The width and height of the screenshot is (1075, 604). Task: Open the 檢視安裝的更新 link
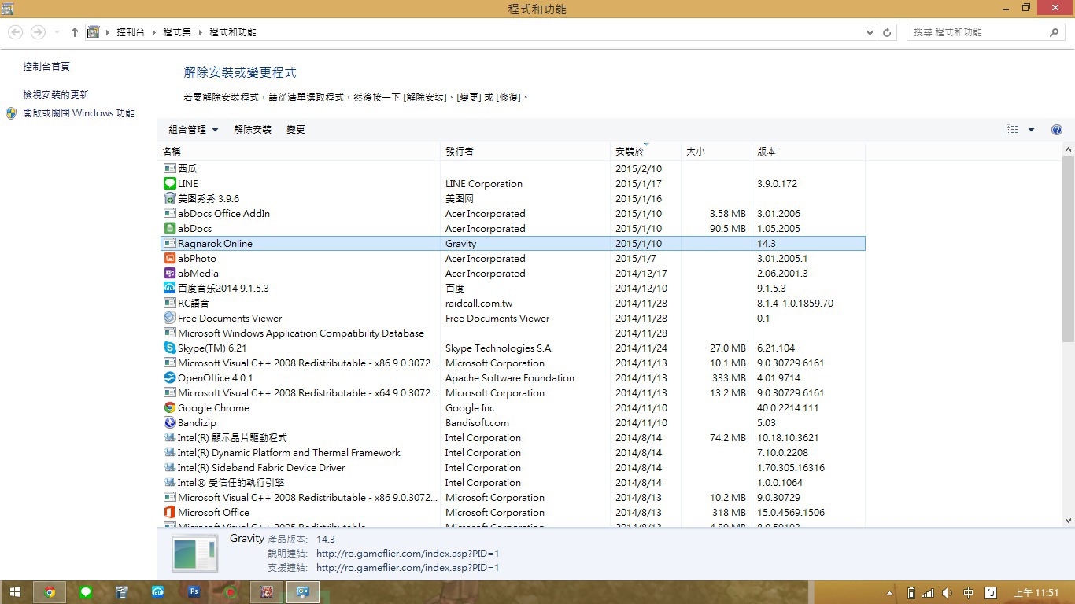point(56,94)
